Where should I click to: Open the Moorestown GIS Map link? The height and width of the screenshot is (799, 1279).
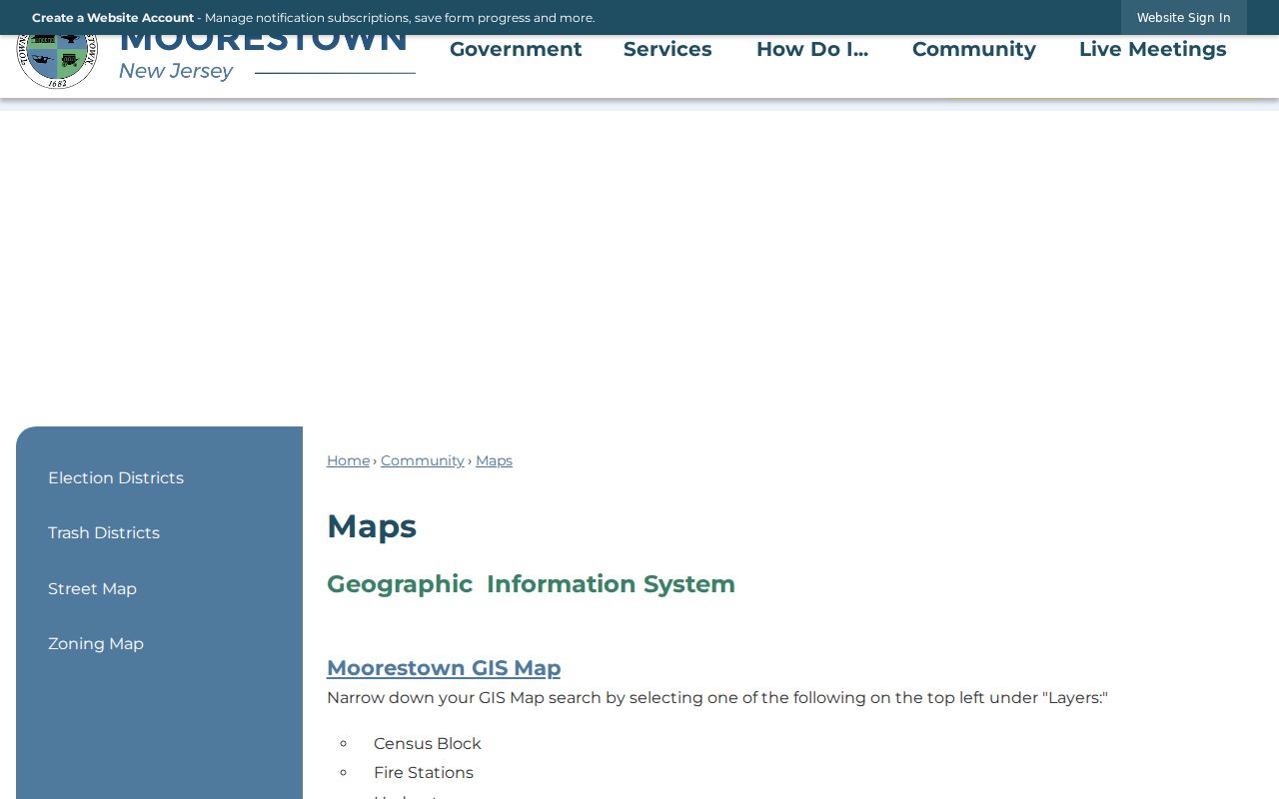[x=444, y=667]
